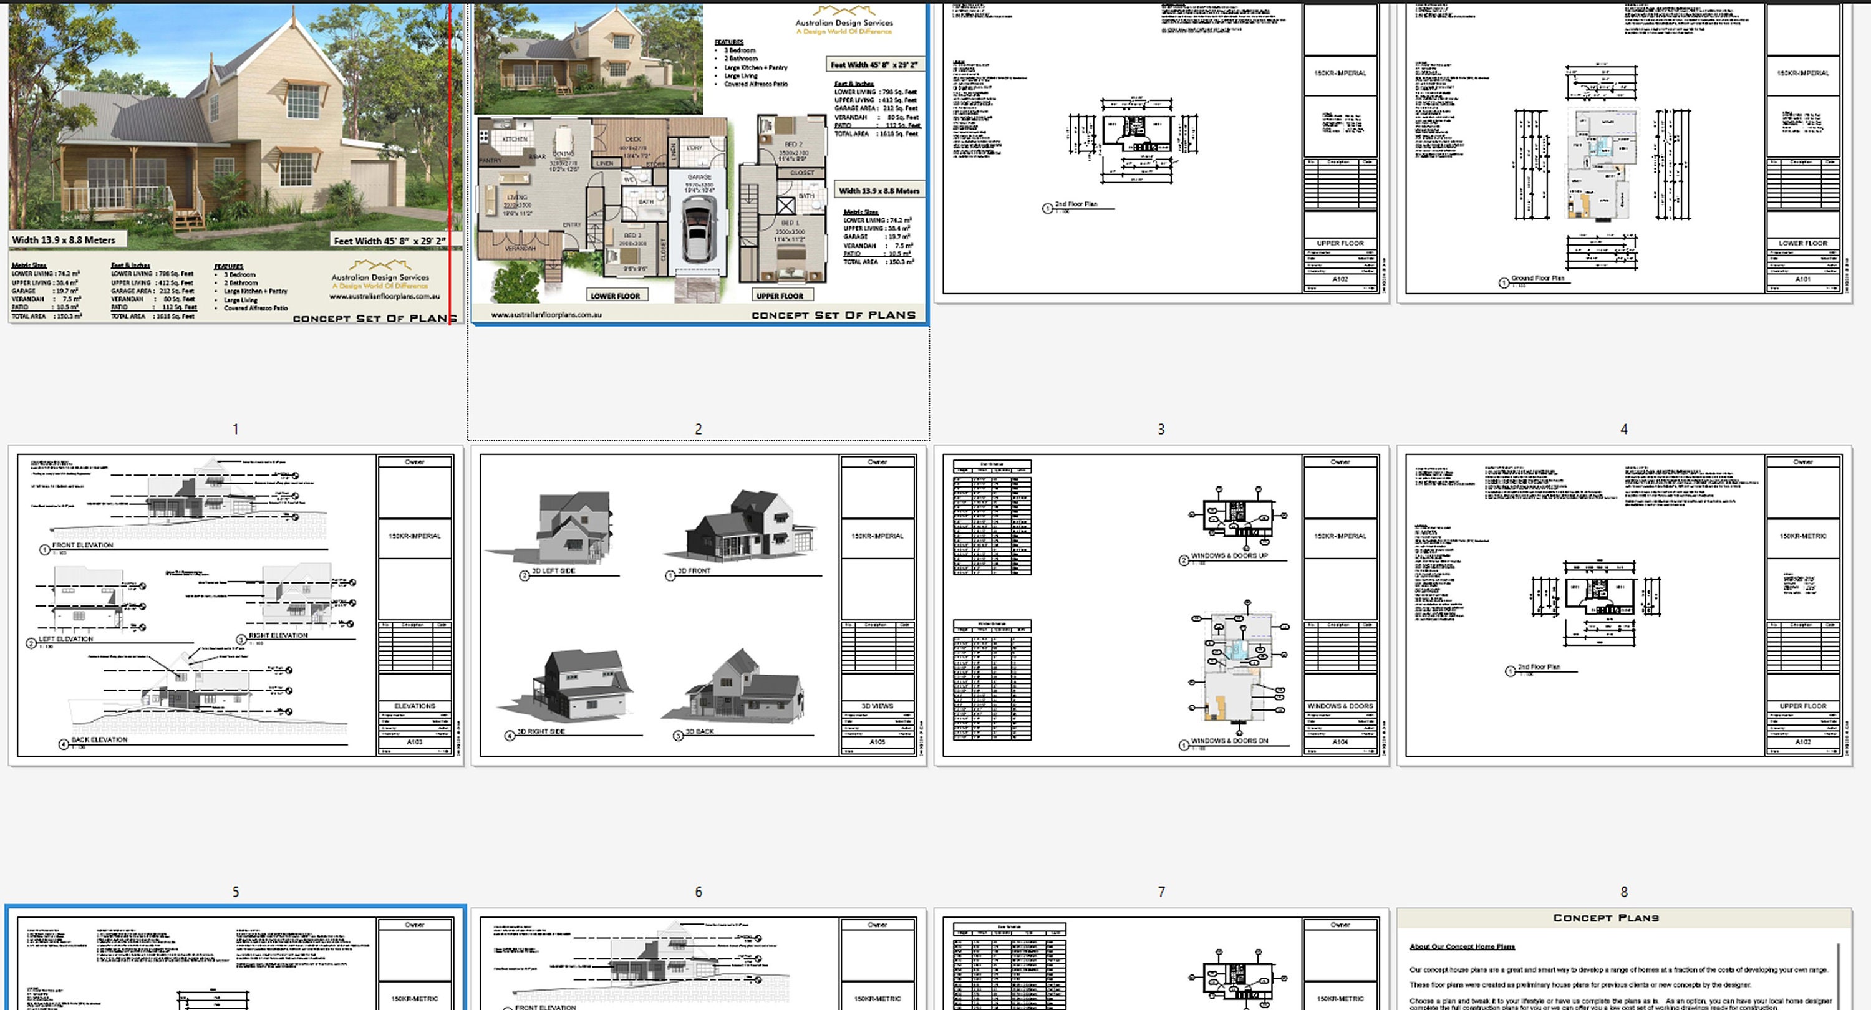Select page 2 thumbnail with colored floor plan
The image size is (1871, 1010).
699,163
